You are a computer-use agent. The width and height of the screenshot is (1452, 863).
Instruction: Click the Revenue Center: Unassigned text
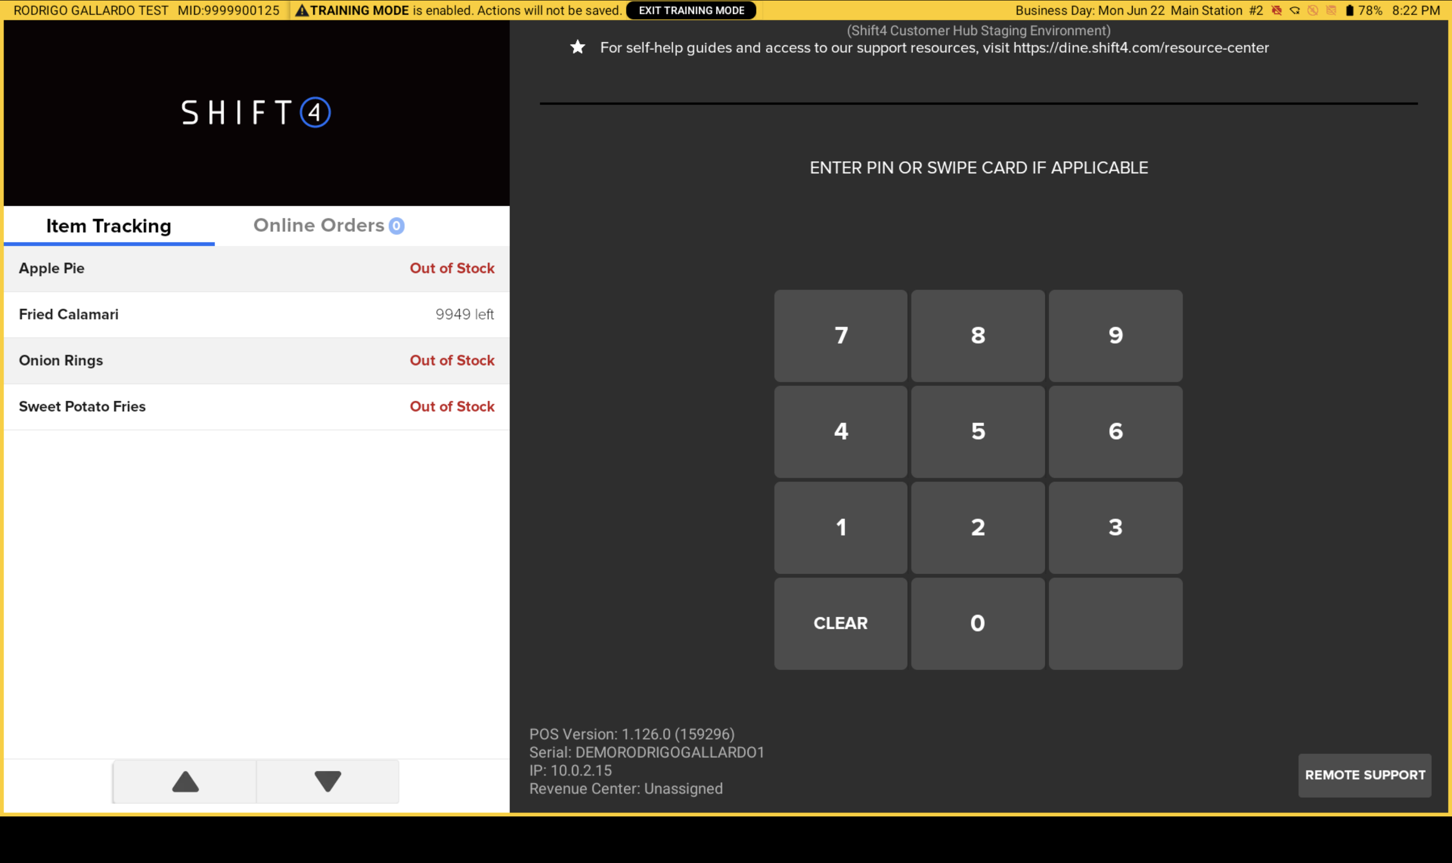pos(626,789)
